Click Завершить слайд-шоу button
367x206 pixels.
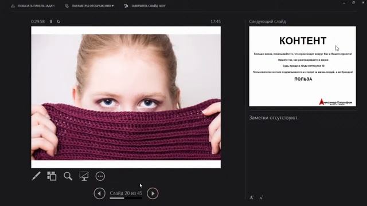coord(145,6)
